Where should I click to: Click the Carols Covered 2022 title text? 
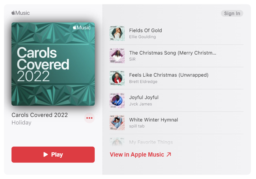(40, 115)
